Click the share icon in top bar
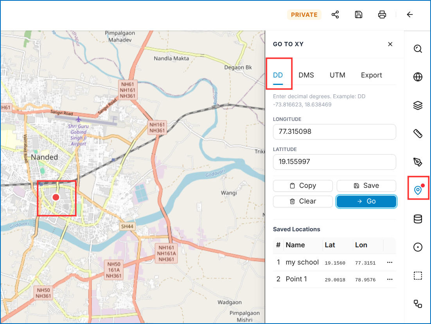The width and height of the screenshot is (431, 324). point(335,14)
